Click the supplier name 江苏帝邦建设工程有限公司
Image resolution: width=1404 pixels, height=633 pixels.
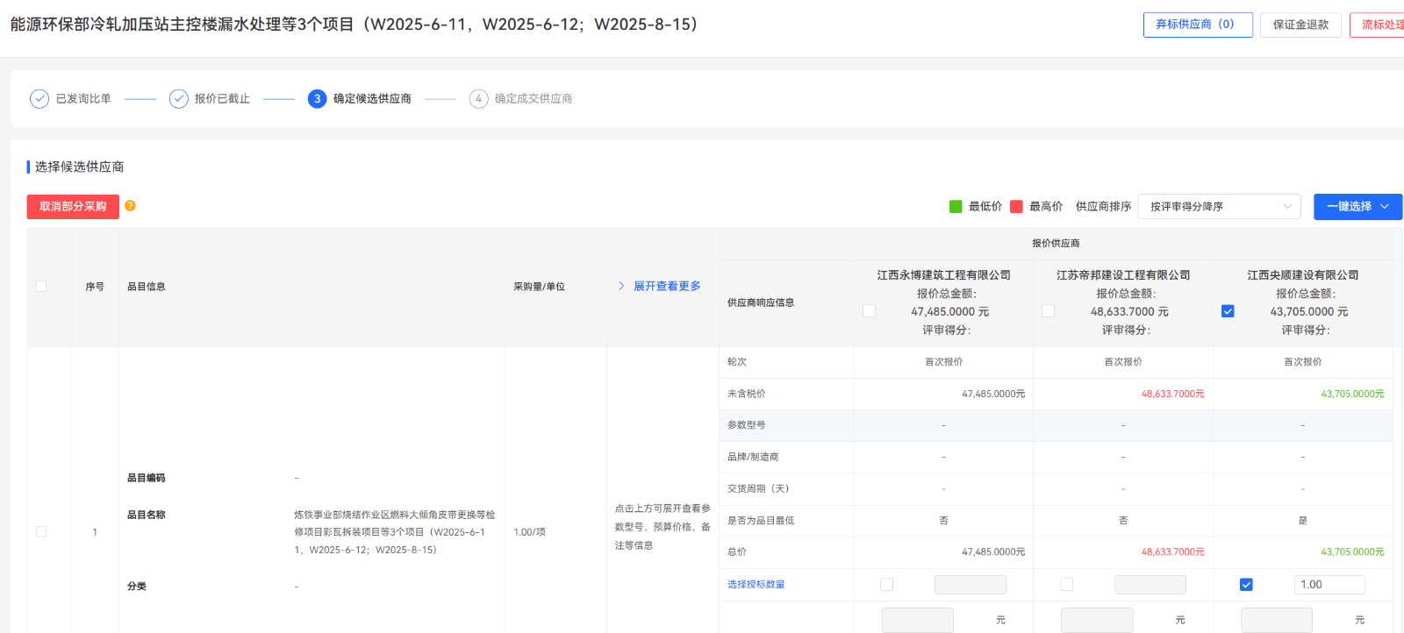pyautogui.click(x=1123, y=275)
